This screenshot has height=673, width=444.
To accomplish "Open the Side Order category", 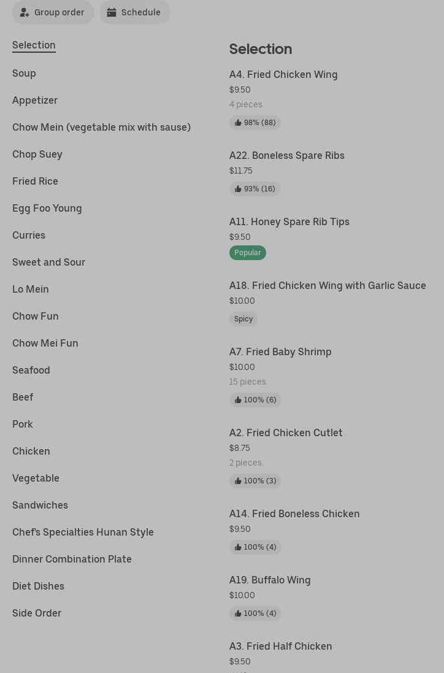I will pos(37,613).
